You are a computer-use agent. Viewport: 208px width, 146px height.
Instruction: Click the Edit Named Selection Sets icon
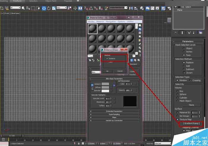[106, 8]
